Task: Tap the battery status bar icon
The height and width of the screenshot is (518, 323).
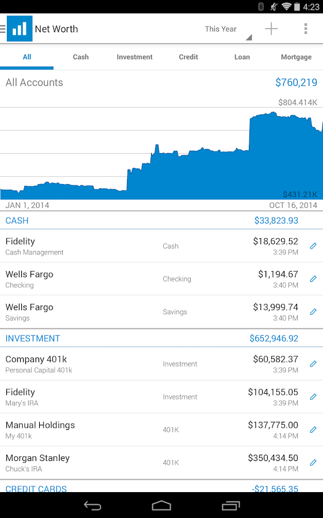Action: pos(297,6)
